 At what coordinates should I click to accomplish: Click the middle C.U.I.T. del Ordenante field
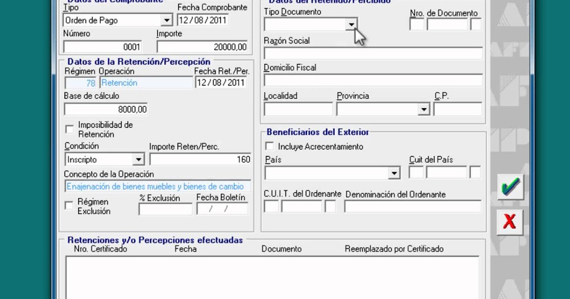click(302, 206)
